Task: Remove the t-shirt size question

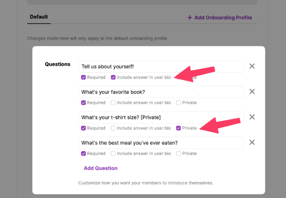Action: [x=252, y=117]
